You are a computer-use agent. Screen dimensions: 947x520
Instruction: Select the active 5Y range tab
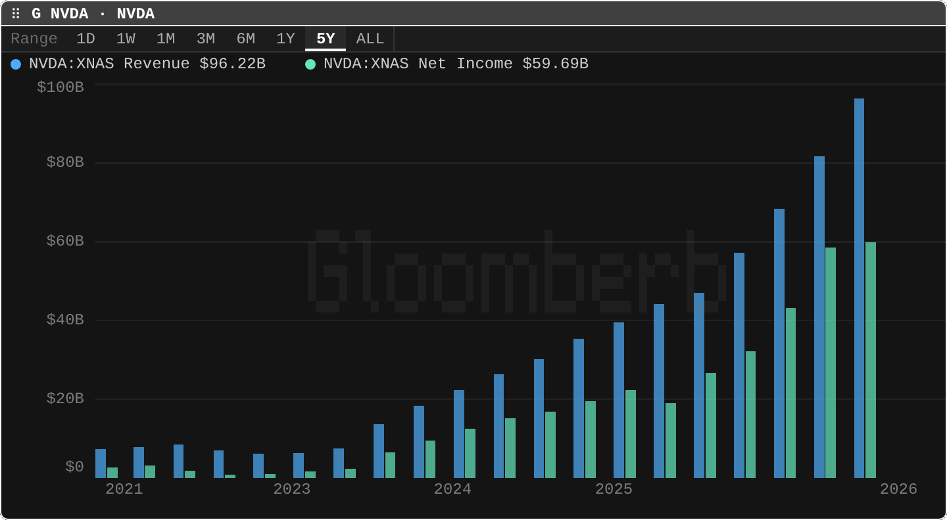[x=326, y=39]
